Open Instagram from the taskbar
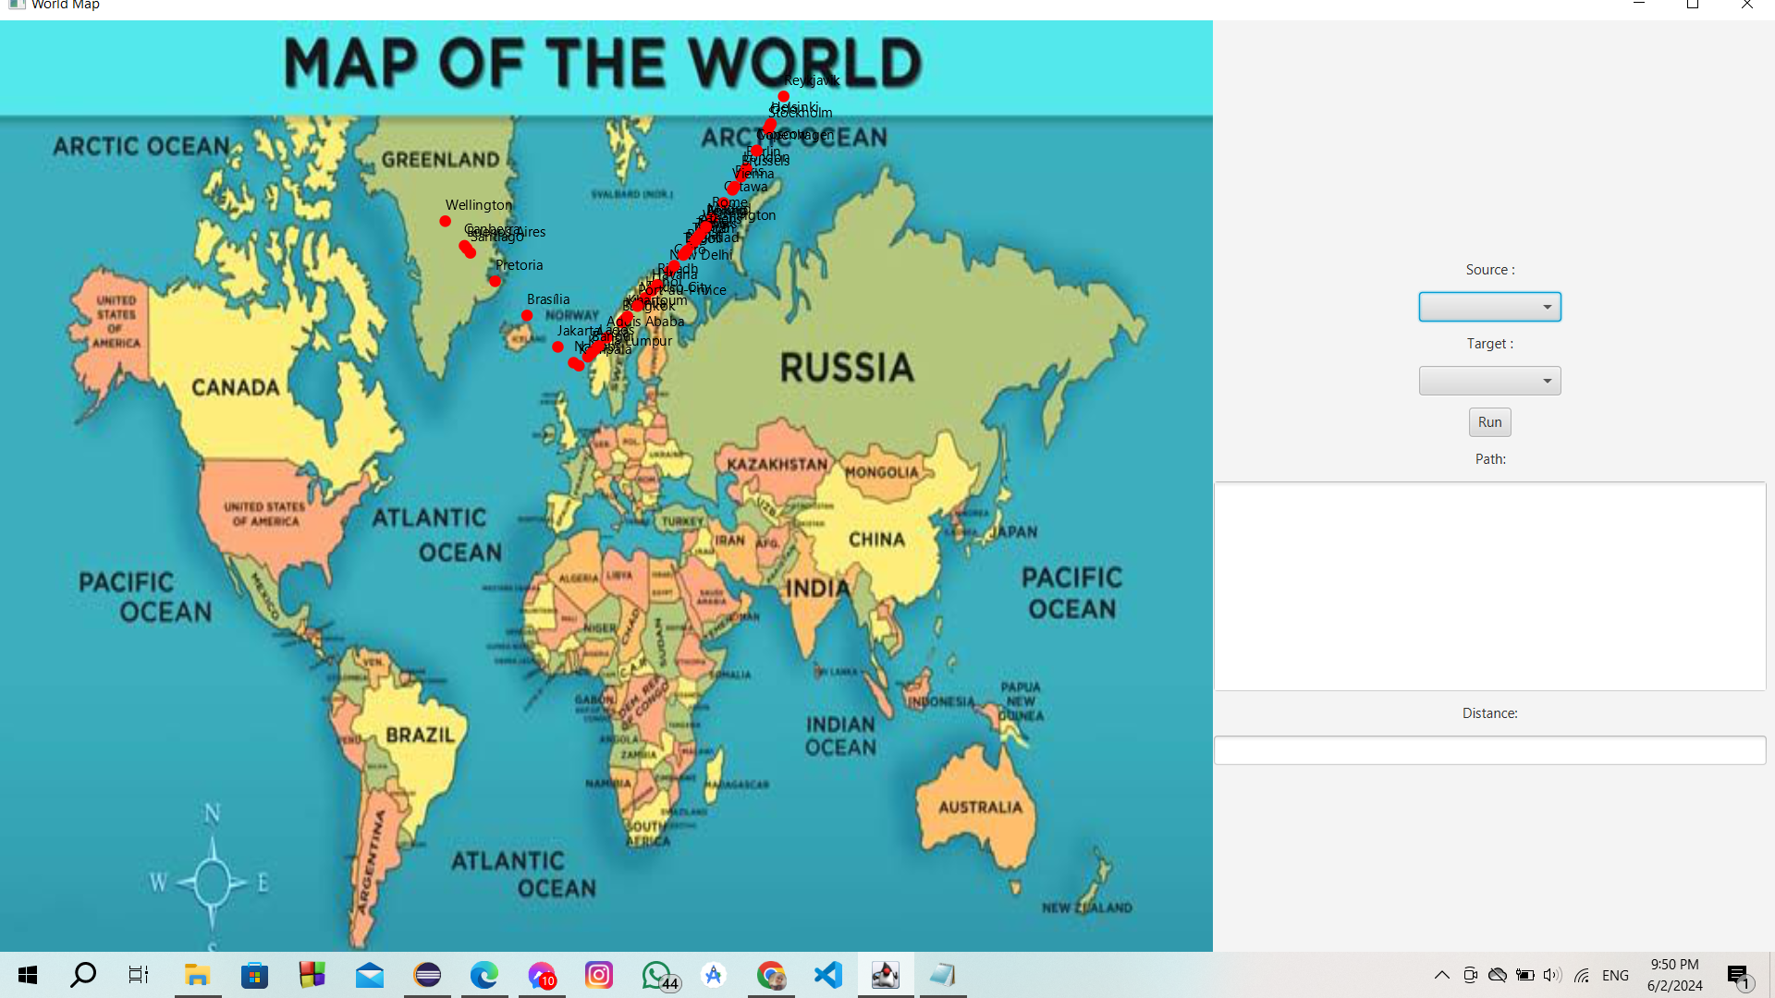The image size is (1775, 998). 599,975
